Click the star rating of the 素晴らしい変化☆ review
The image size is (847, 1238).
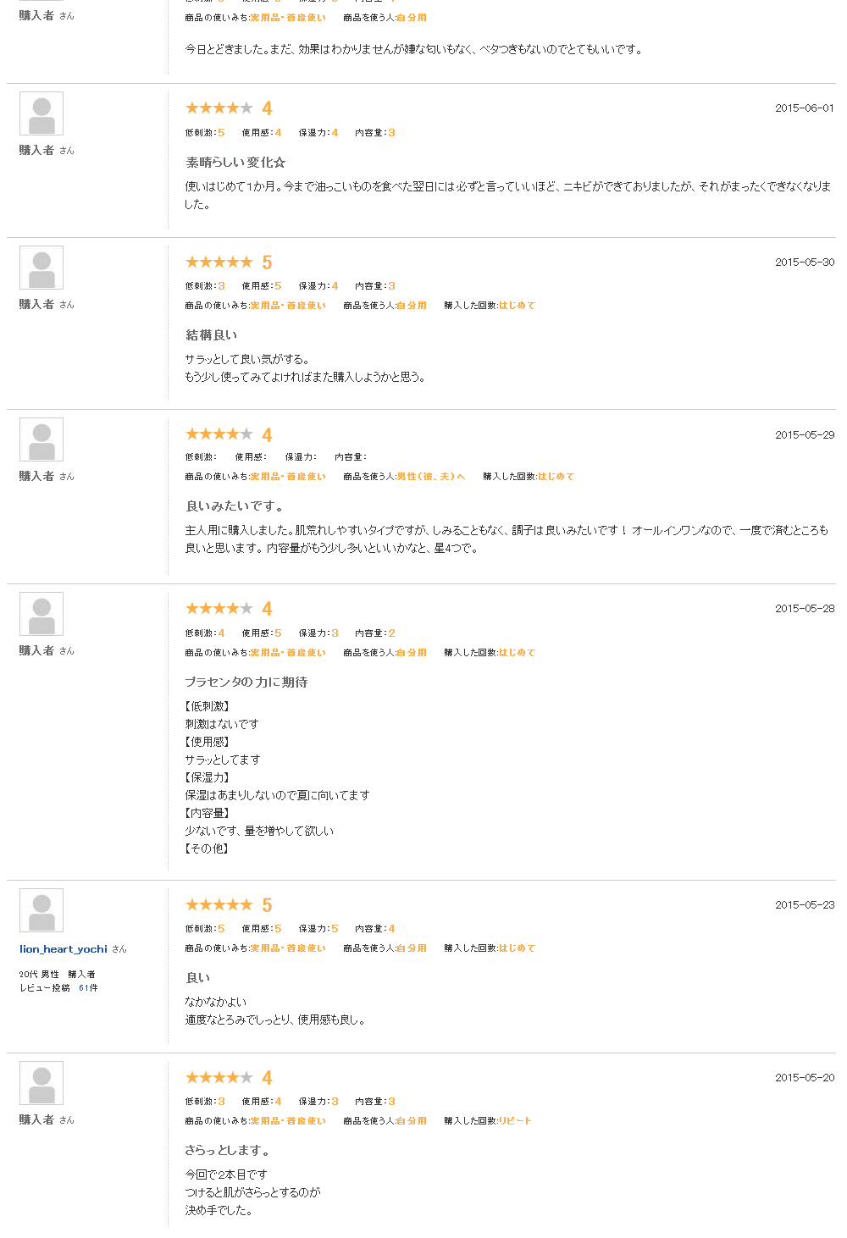point(219,108)
